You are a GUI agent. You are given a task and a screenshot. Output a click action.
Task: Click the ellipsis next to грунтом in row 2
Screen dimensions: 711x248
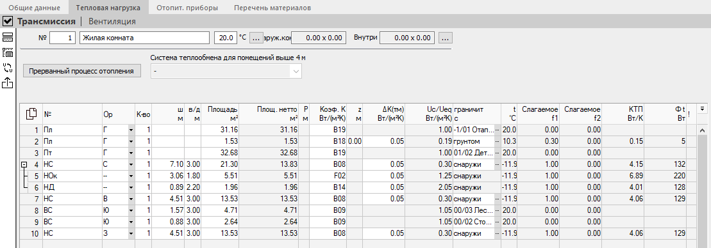tap(497, 141)
